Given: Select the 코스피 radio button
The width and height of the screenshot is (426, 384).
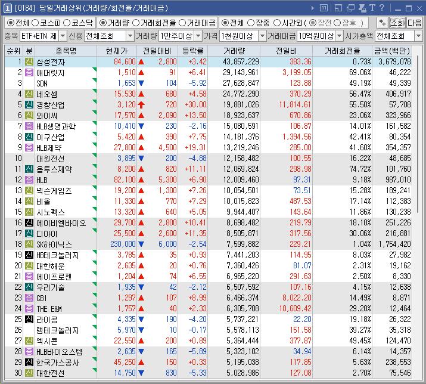Looking at the screenshot, I should tap(35, 23).
